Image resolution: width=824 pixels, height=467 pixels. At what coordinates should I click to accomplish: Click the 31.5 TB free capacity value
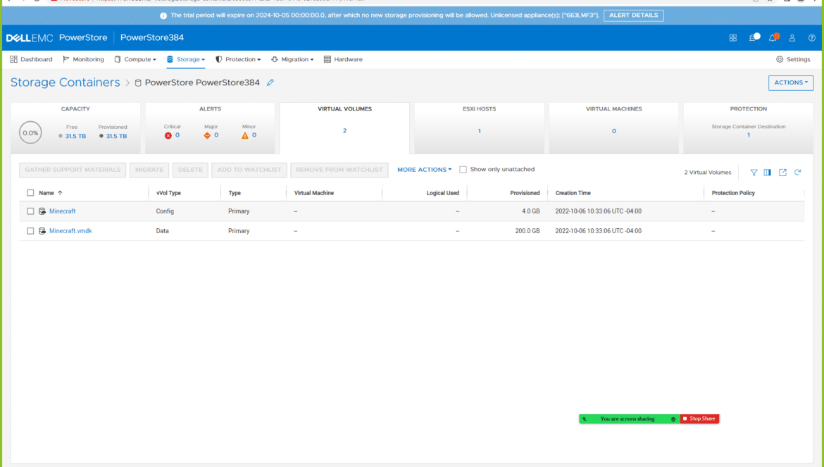click(75, 136)
